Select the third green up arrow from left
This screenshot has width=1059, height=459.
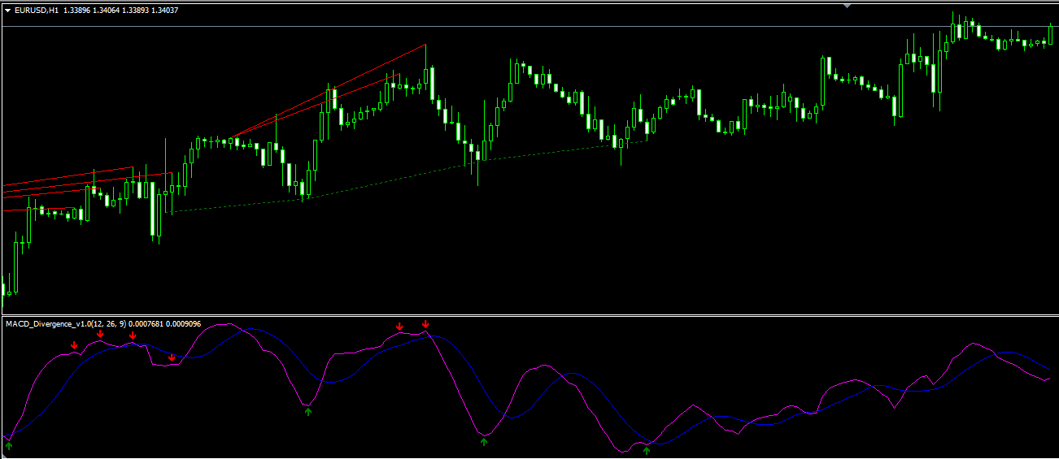(485, 442)
